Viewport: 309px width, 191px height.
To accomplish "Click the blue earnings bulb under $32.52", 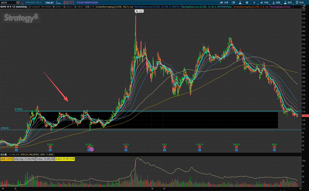I will click(236, 150).
